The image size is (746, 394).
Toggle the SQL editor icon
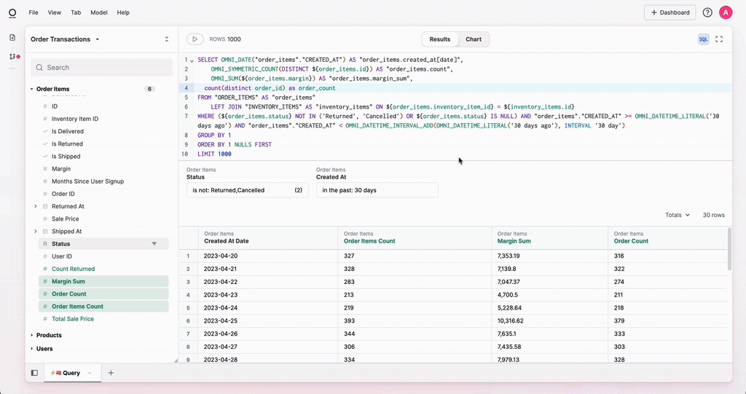pyautogui.click(x=703, y=39)
